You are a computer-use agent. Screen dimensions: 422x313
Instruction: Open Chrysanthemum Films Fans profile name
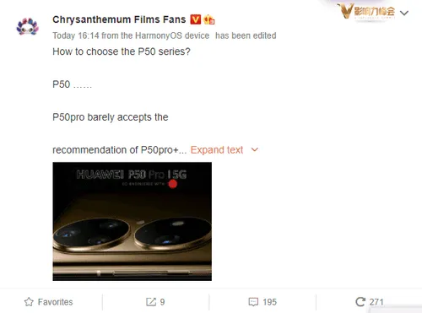[119, 19]
